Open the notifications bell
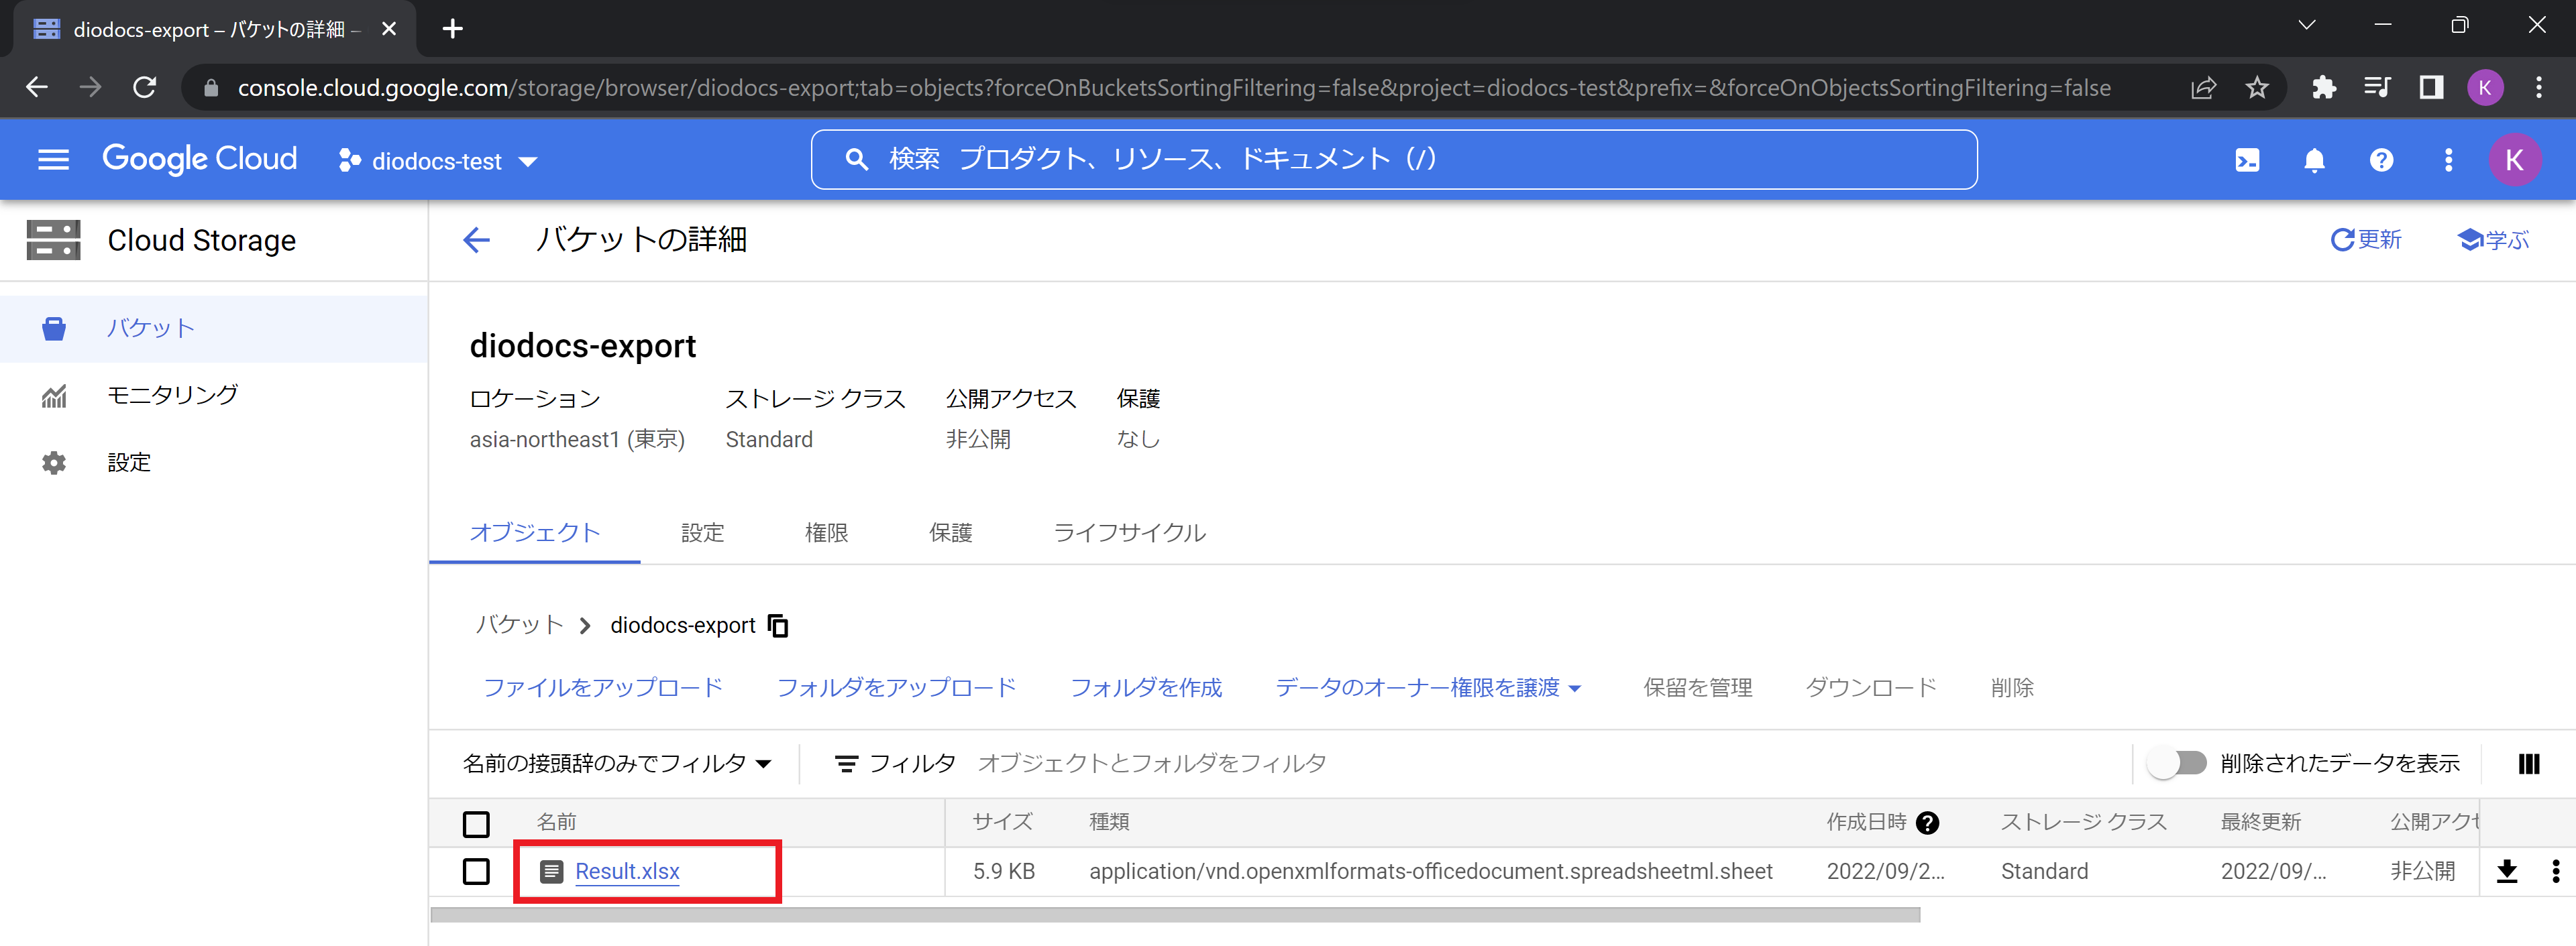Viewport: 2576px width, 946px height. click(x=2314, y=160)
